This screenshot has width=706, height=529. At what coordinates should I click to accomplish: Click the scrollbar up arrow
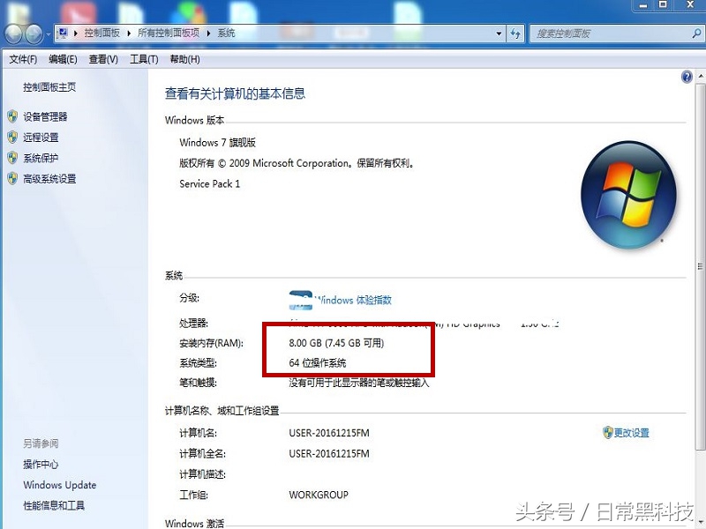tap(700, 75)
